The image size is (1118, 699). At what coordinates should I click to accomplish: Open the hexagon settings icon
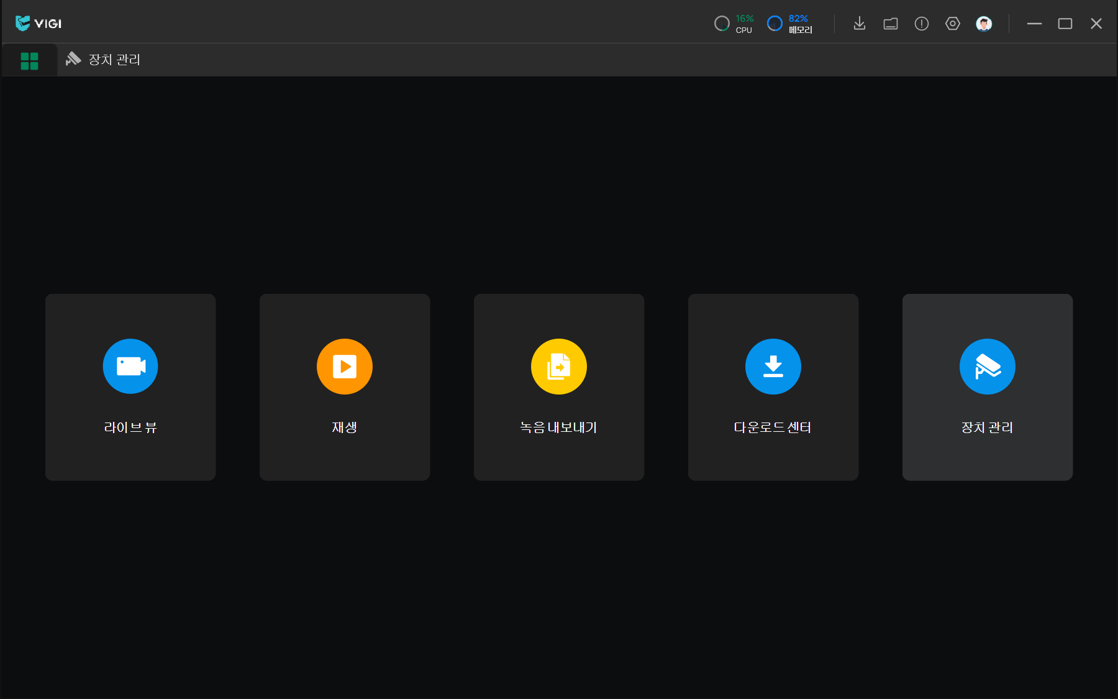pyautogui.click(x=953, y=24)
